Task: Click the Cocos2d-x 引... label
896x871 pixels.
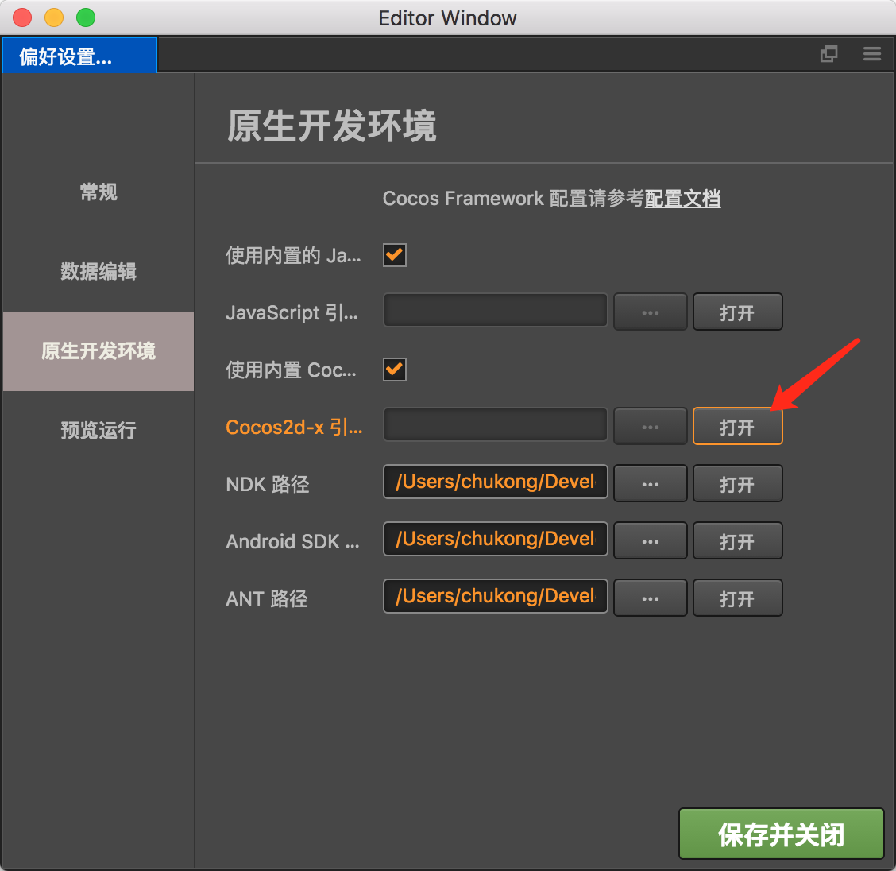Action: (x=294, y=427)
